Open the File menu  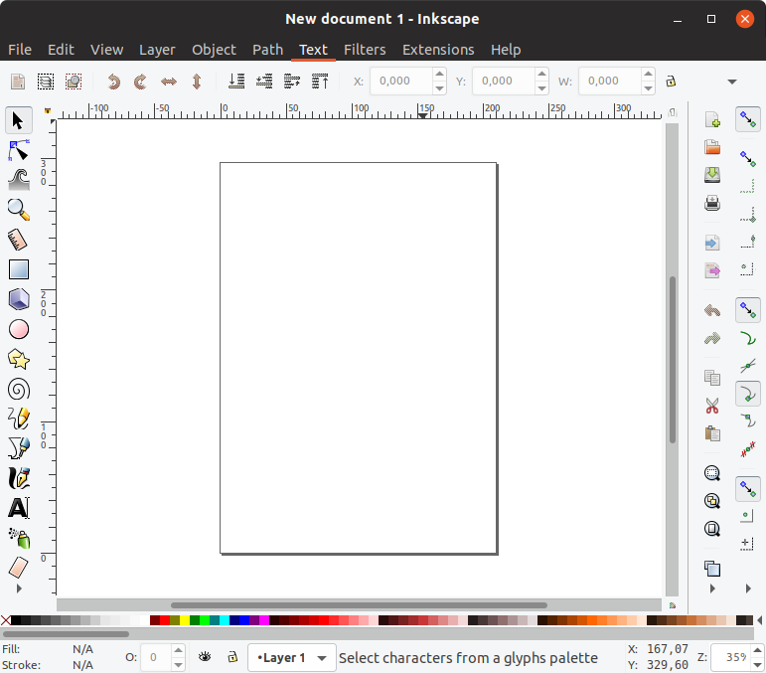[20, 50]
